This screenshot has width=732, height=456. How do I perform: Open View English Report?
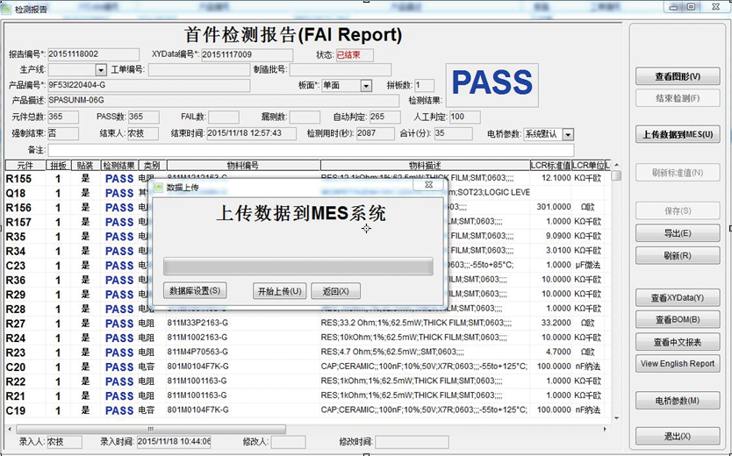click(x=677, y=364)
